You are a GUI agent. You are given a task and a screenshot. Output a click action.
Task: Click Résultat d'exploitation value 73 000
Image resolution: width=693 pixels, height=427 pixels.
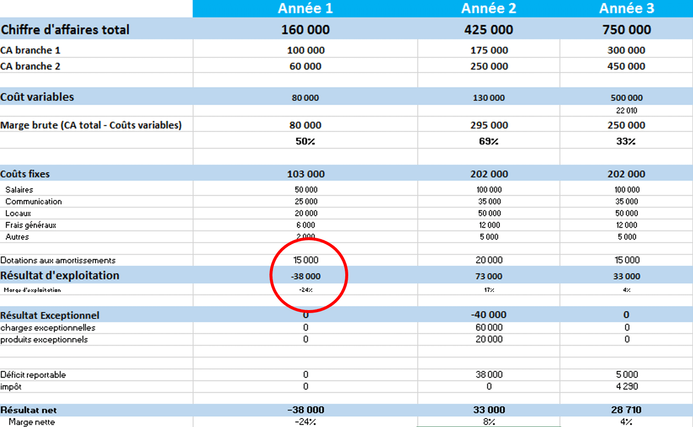point(489,276)
